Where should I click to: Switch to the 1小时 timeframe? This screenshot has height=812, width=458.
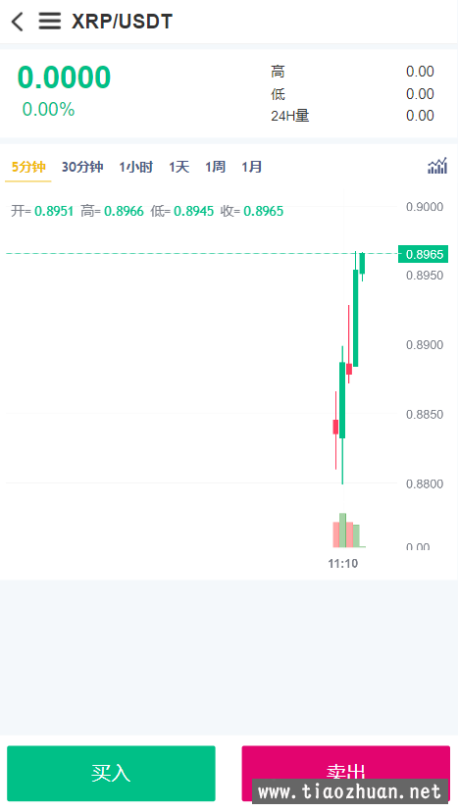(x=135, y=167)
